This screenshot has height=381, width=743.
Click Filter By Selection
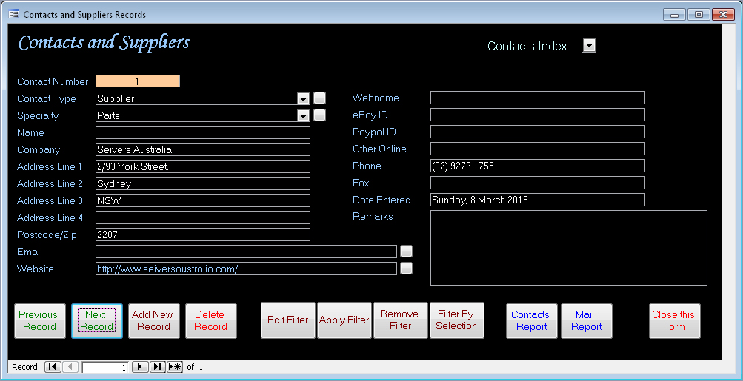(457, 320)
